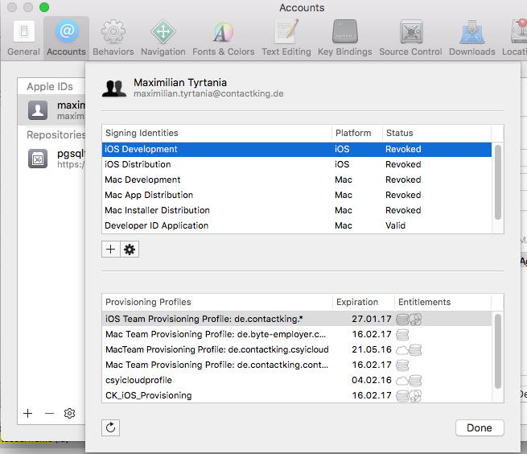
Task: Open Text Editing preferences
Action: pos(286,39)
